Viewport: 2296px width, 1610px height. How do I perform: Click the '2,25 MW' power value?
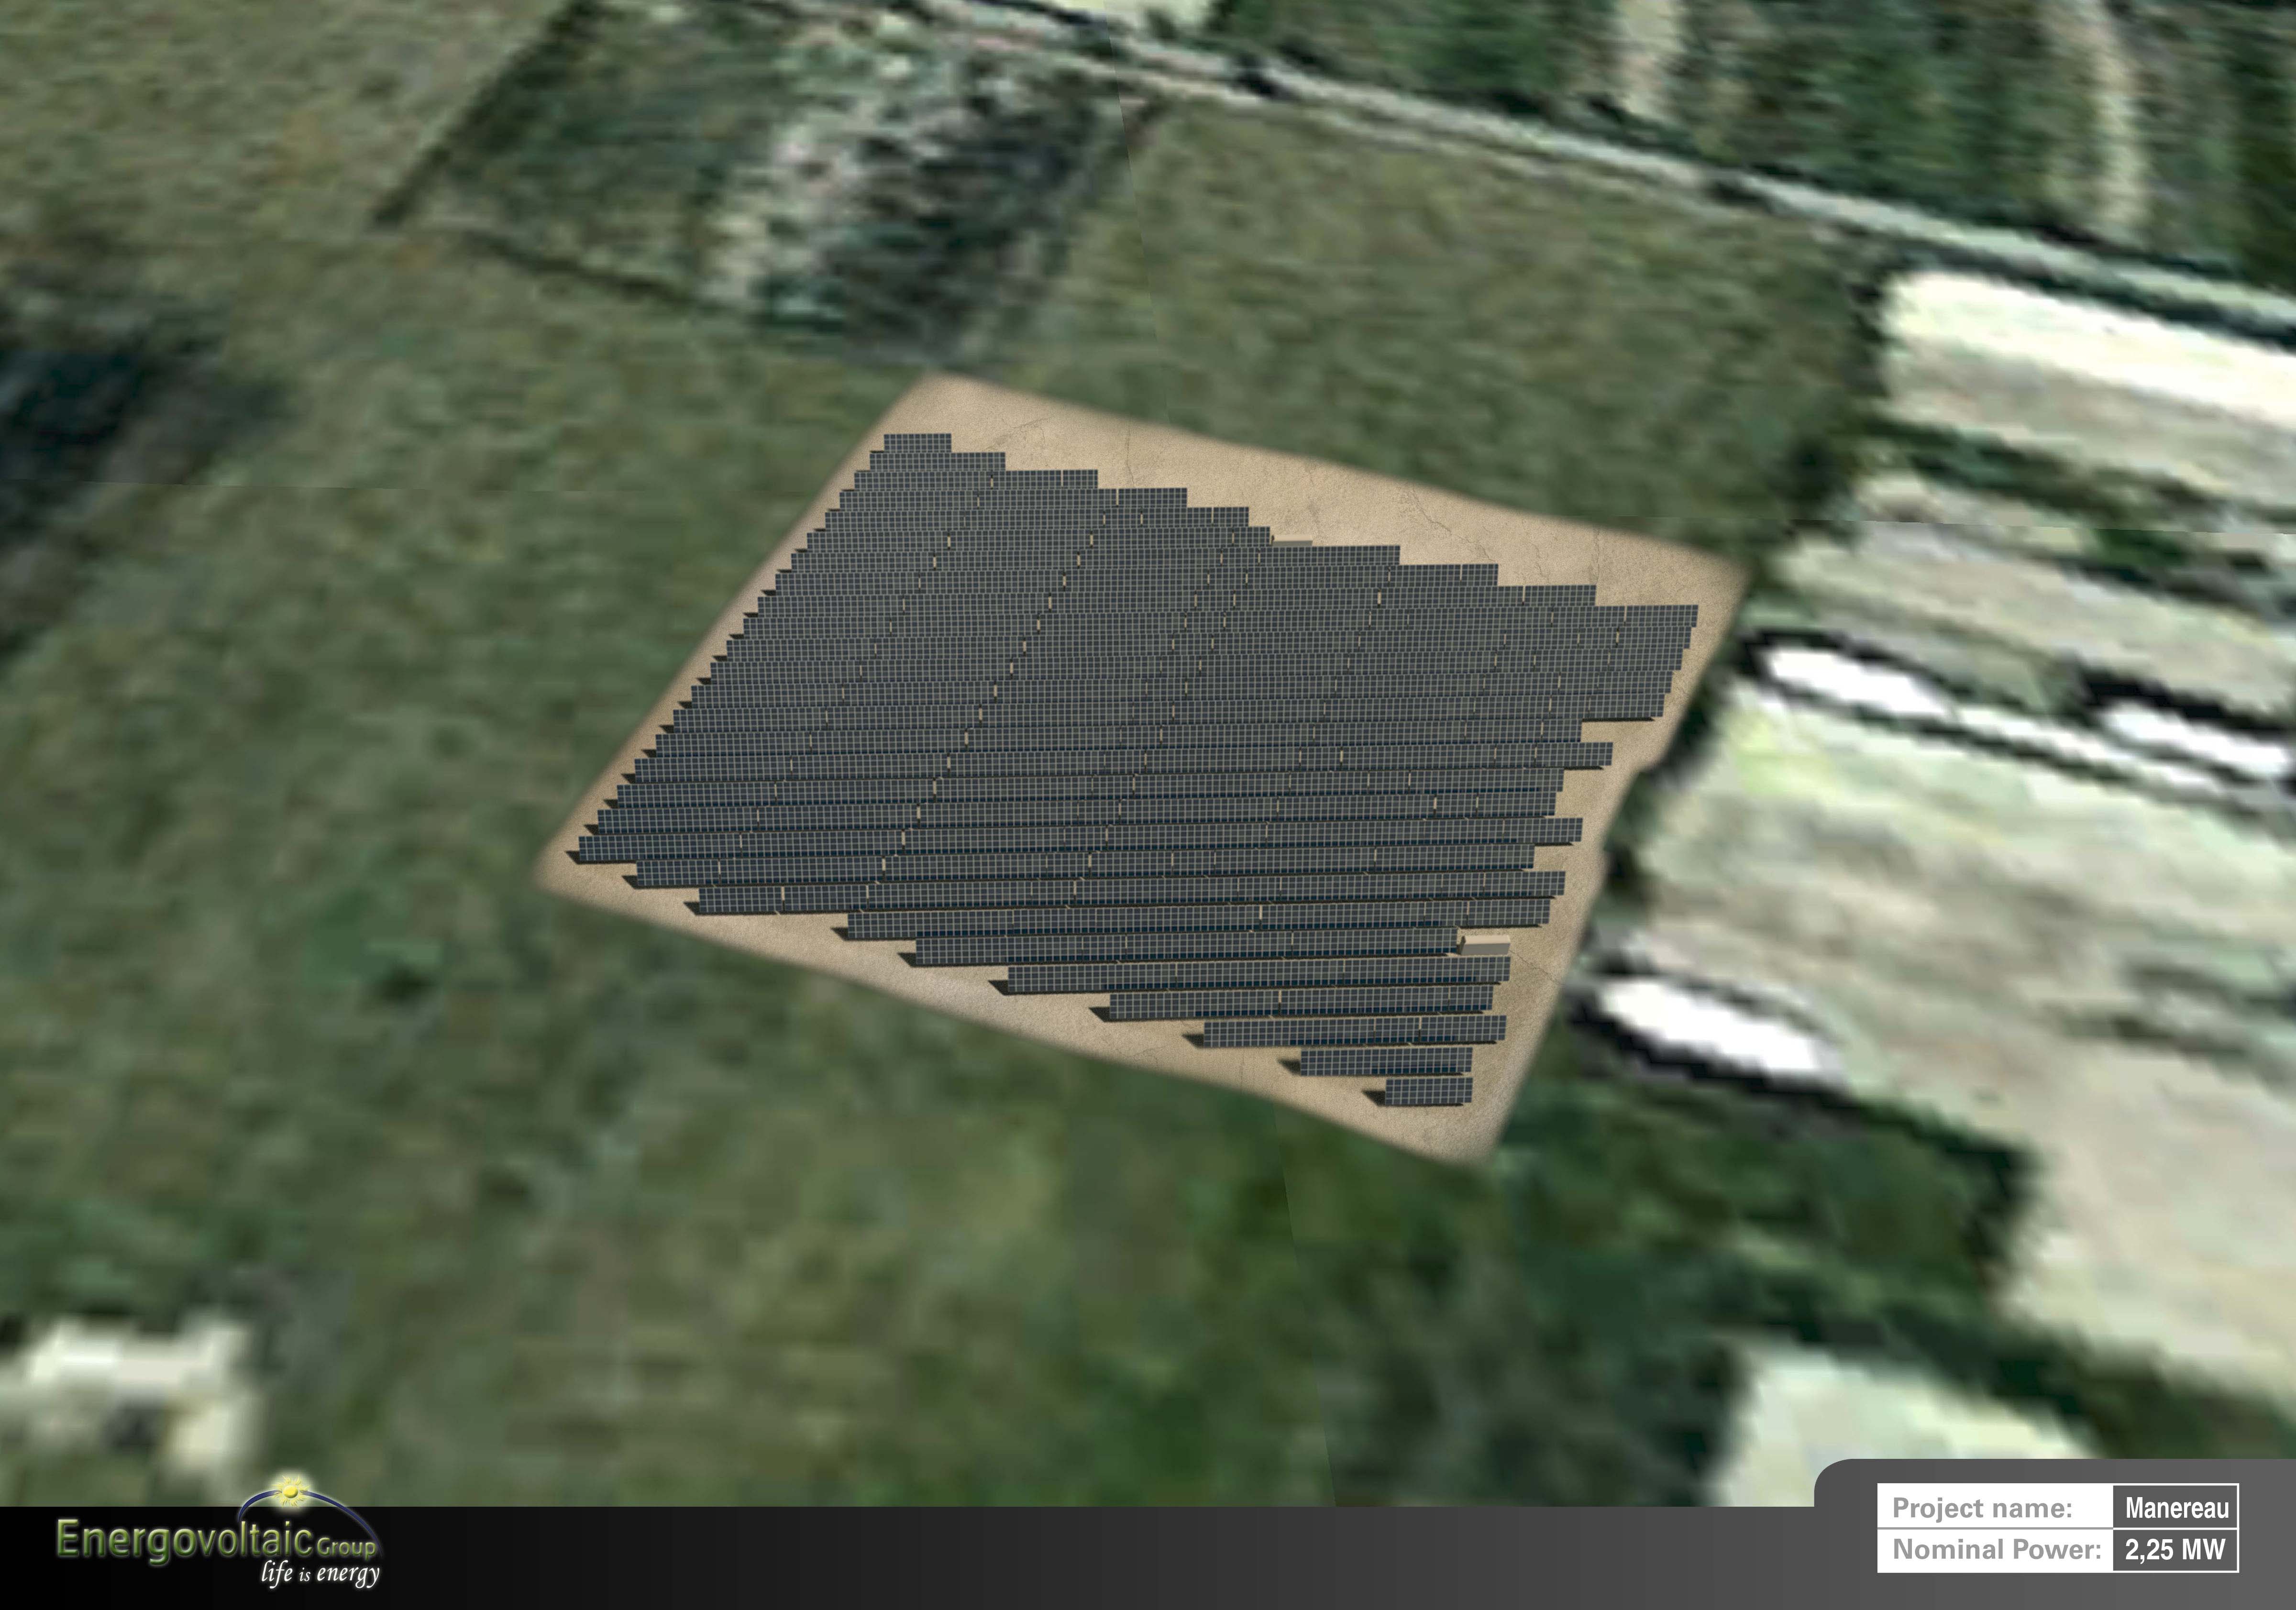[2175, 1550]
